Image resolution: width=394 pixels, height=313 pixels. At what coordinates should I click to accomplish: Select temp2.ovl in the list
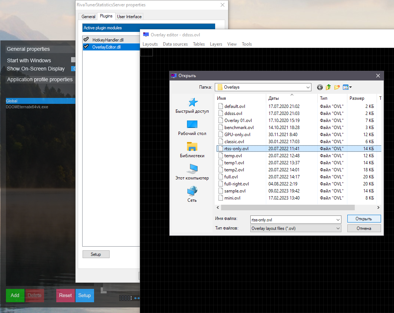(234, 169)
